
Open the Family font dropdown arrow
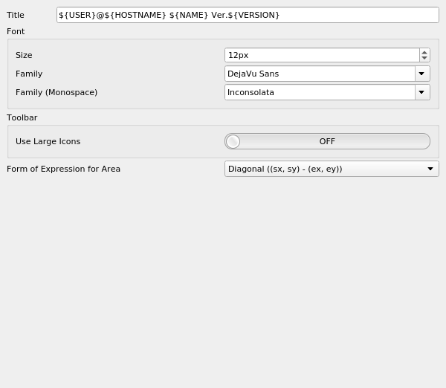tap(422, 74)
